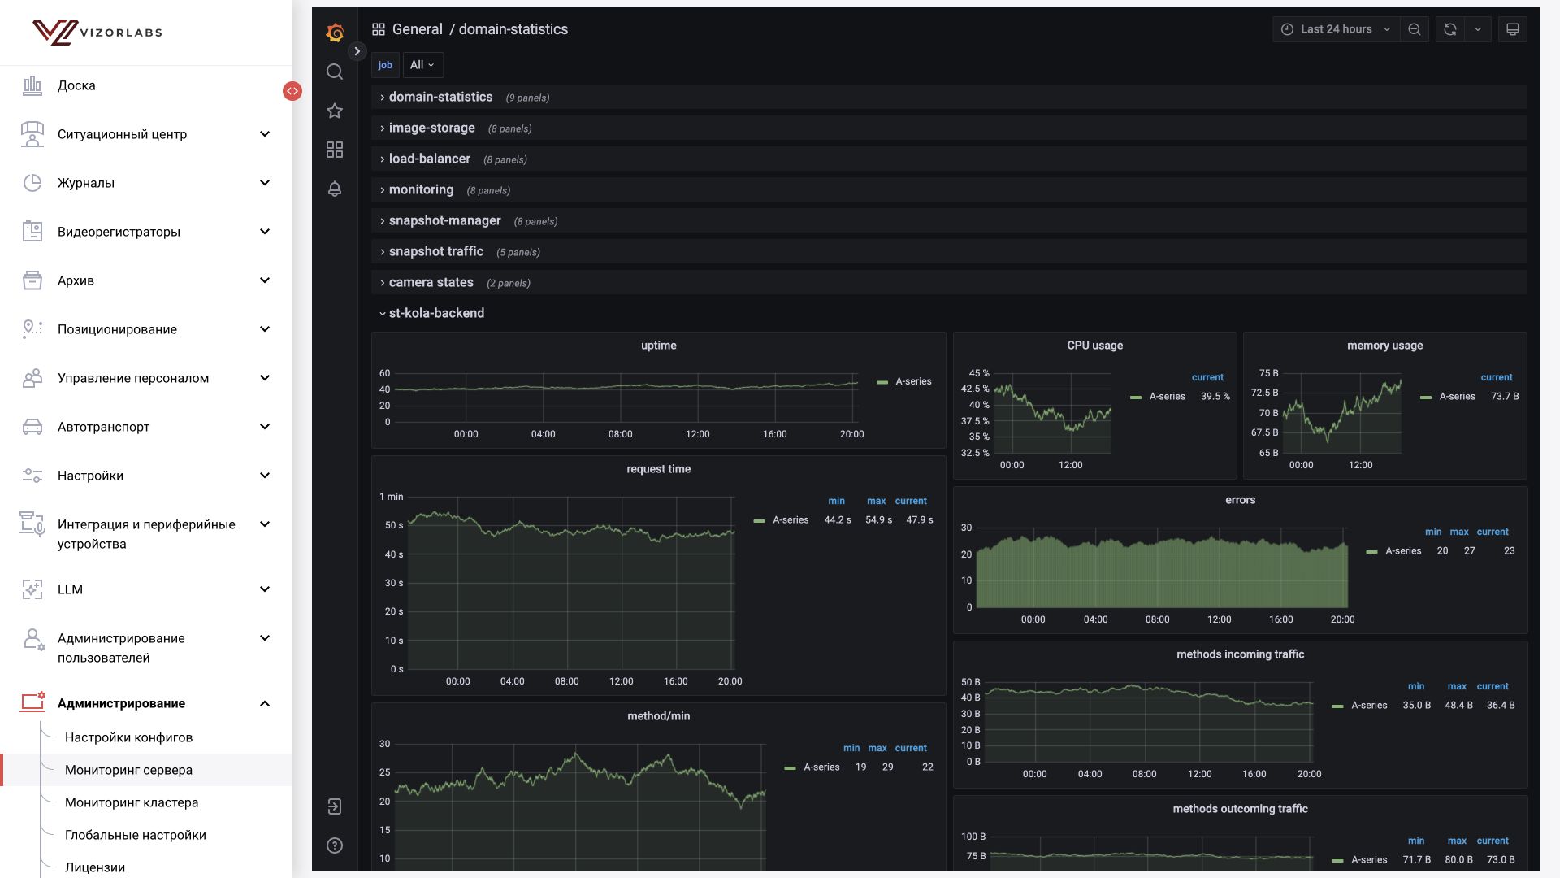Collapse the st-kola-backend row

(949, 313)
